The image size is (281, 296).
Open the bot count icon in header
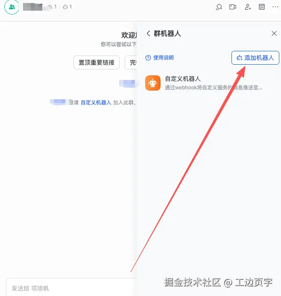(x=67, y=7)
